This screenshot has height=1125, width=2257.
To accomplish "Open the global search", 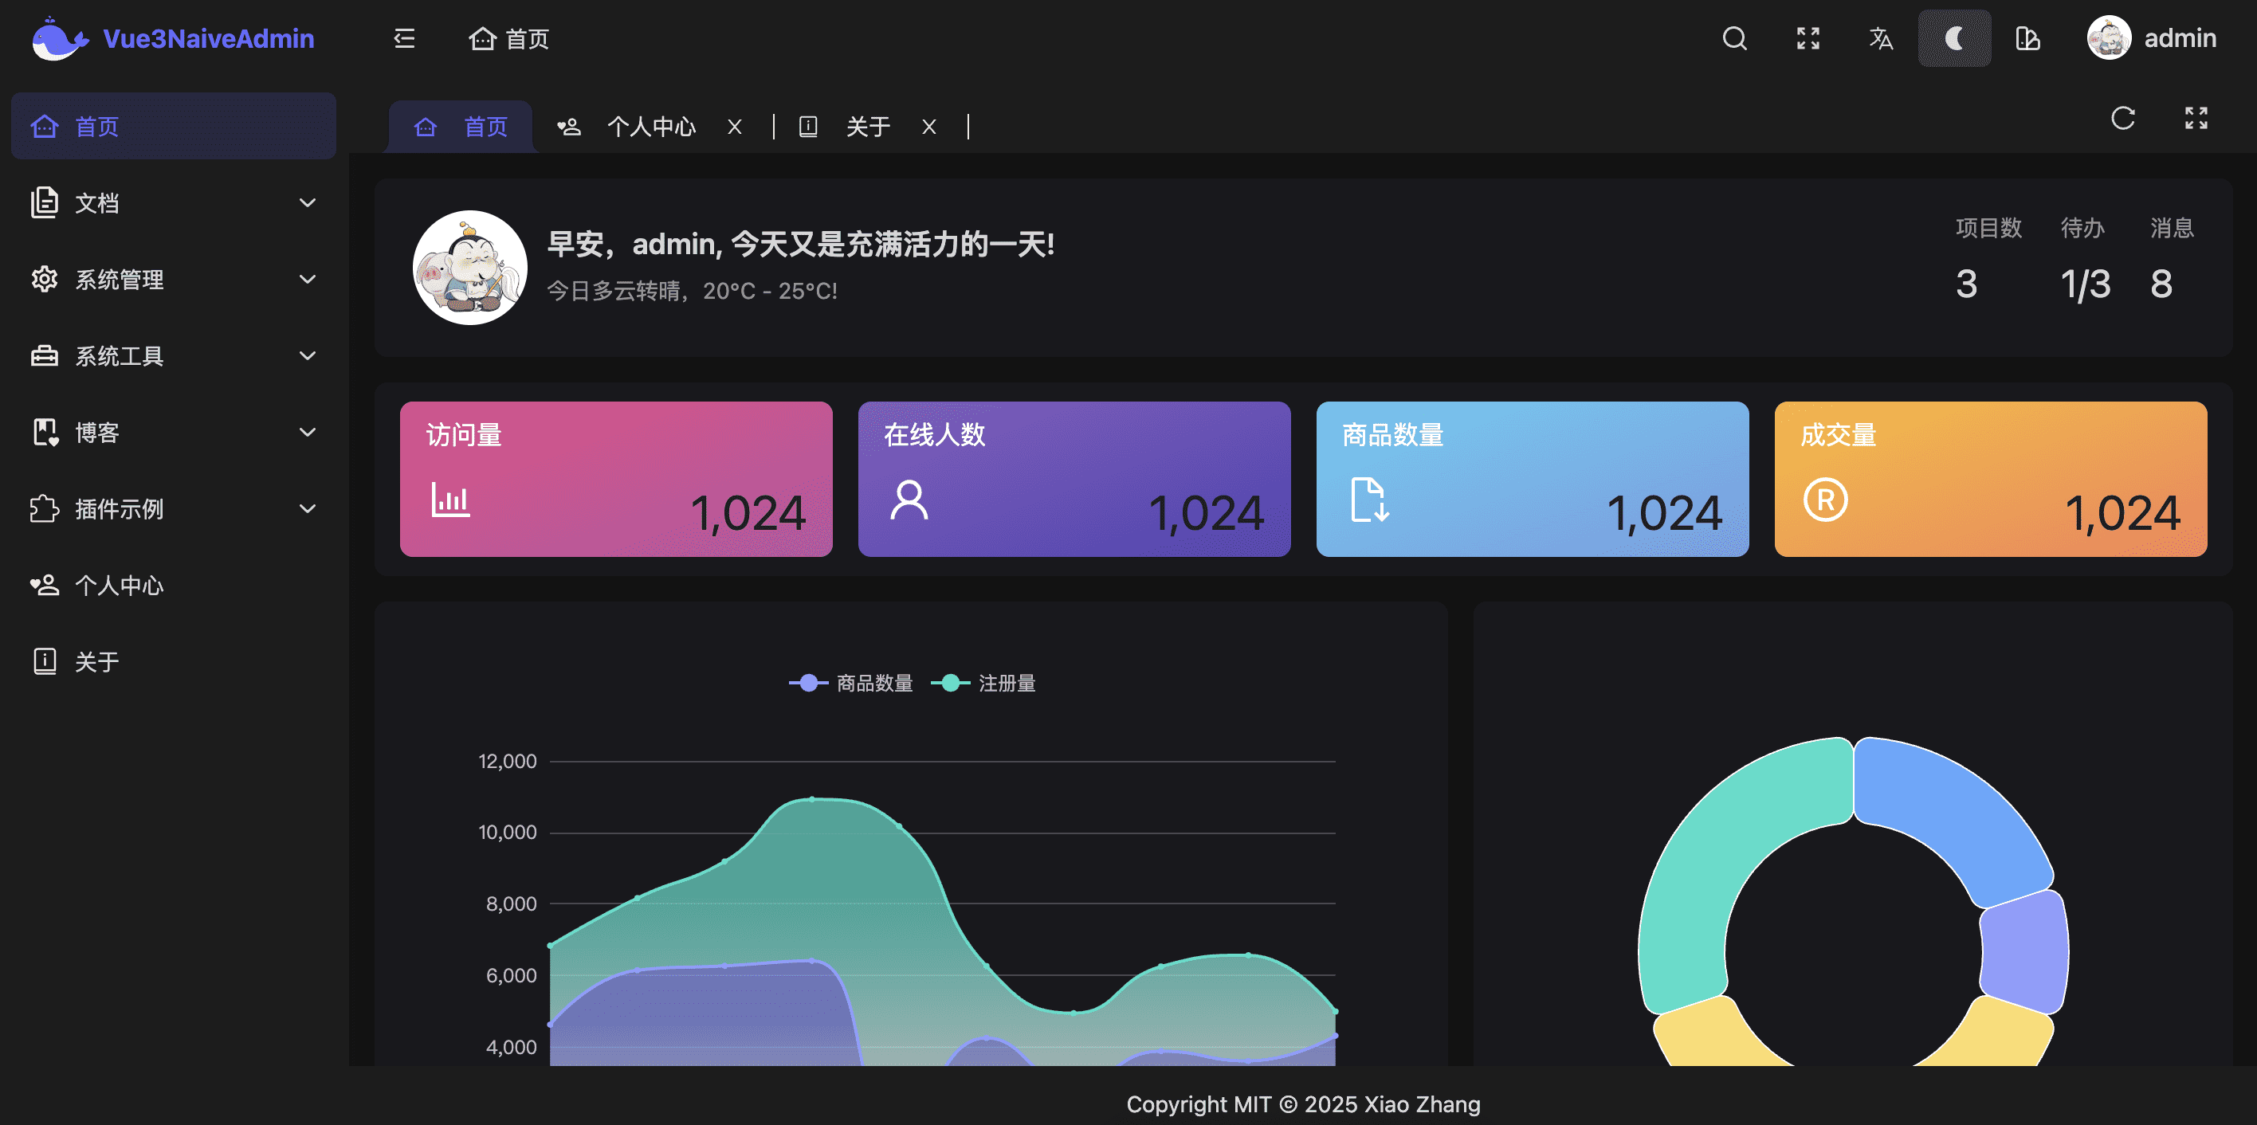I will [1734, 38].
